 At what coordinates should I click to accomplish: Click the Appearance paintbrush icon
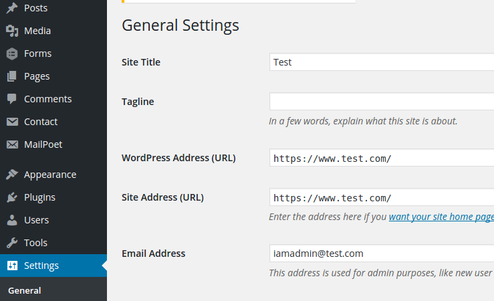pyautogui.click(x=12, y=175)
